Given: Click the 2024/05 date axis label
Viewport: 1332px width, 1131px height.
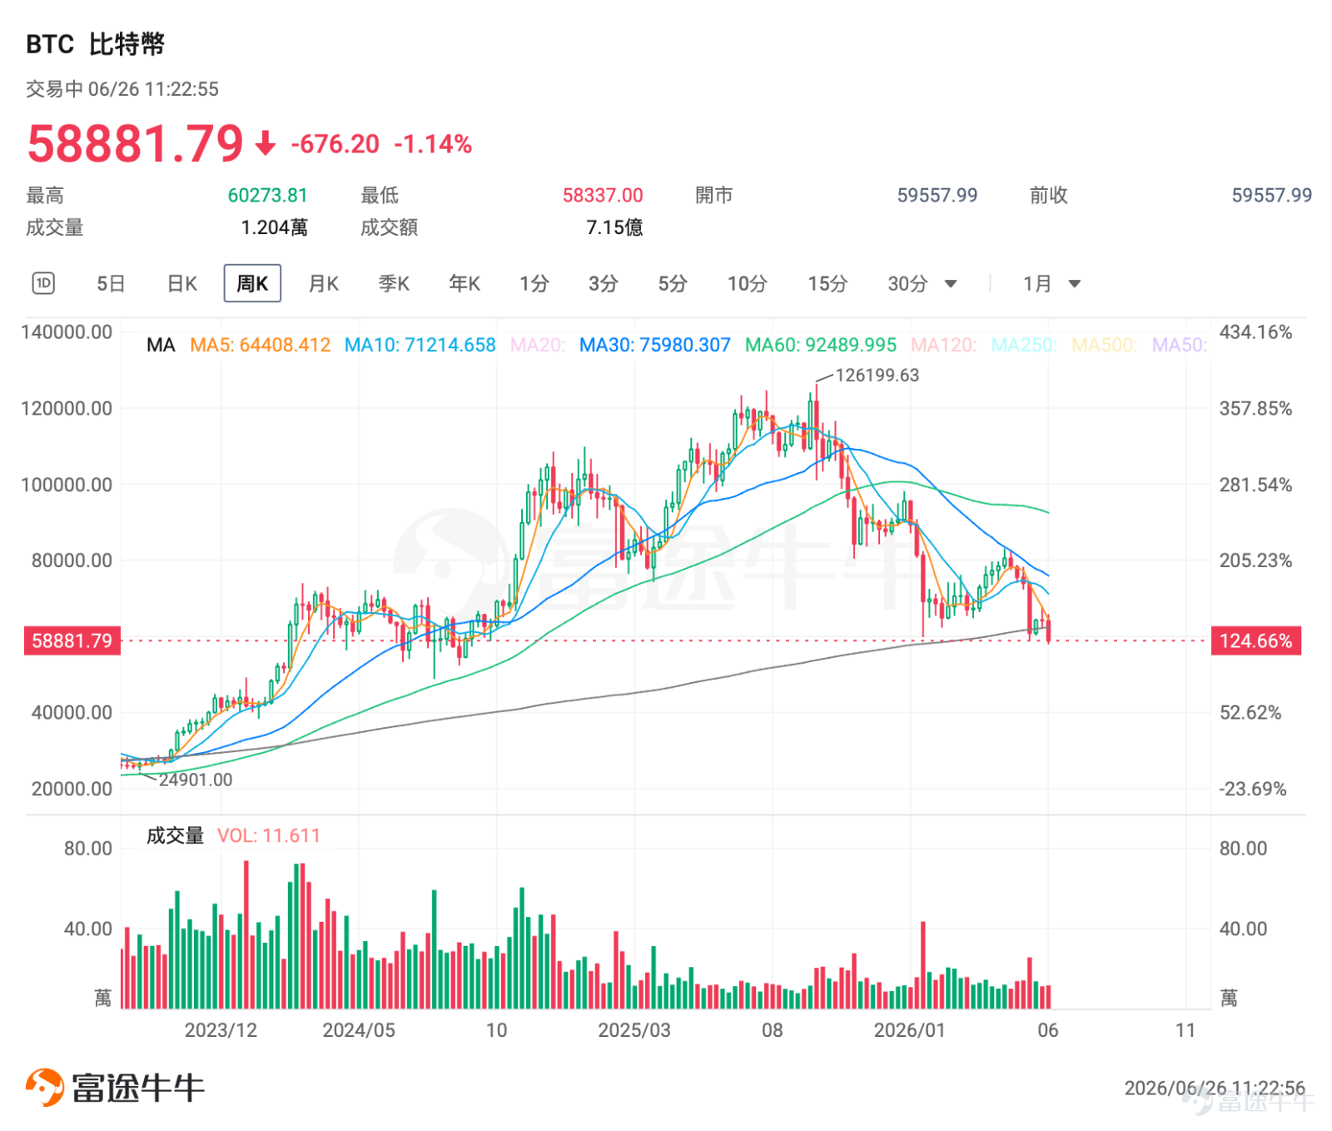Looking at the screenshot, I should click(359, 1030).
